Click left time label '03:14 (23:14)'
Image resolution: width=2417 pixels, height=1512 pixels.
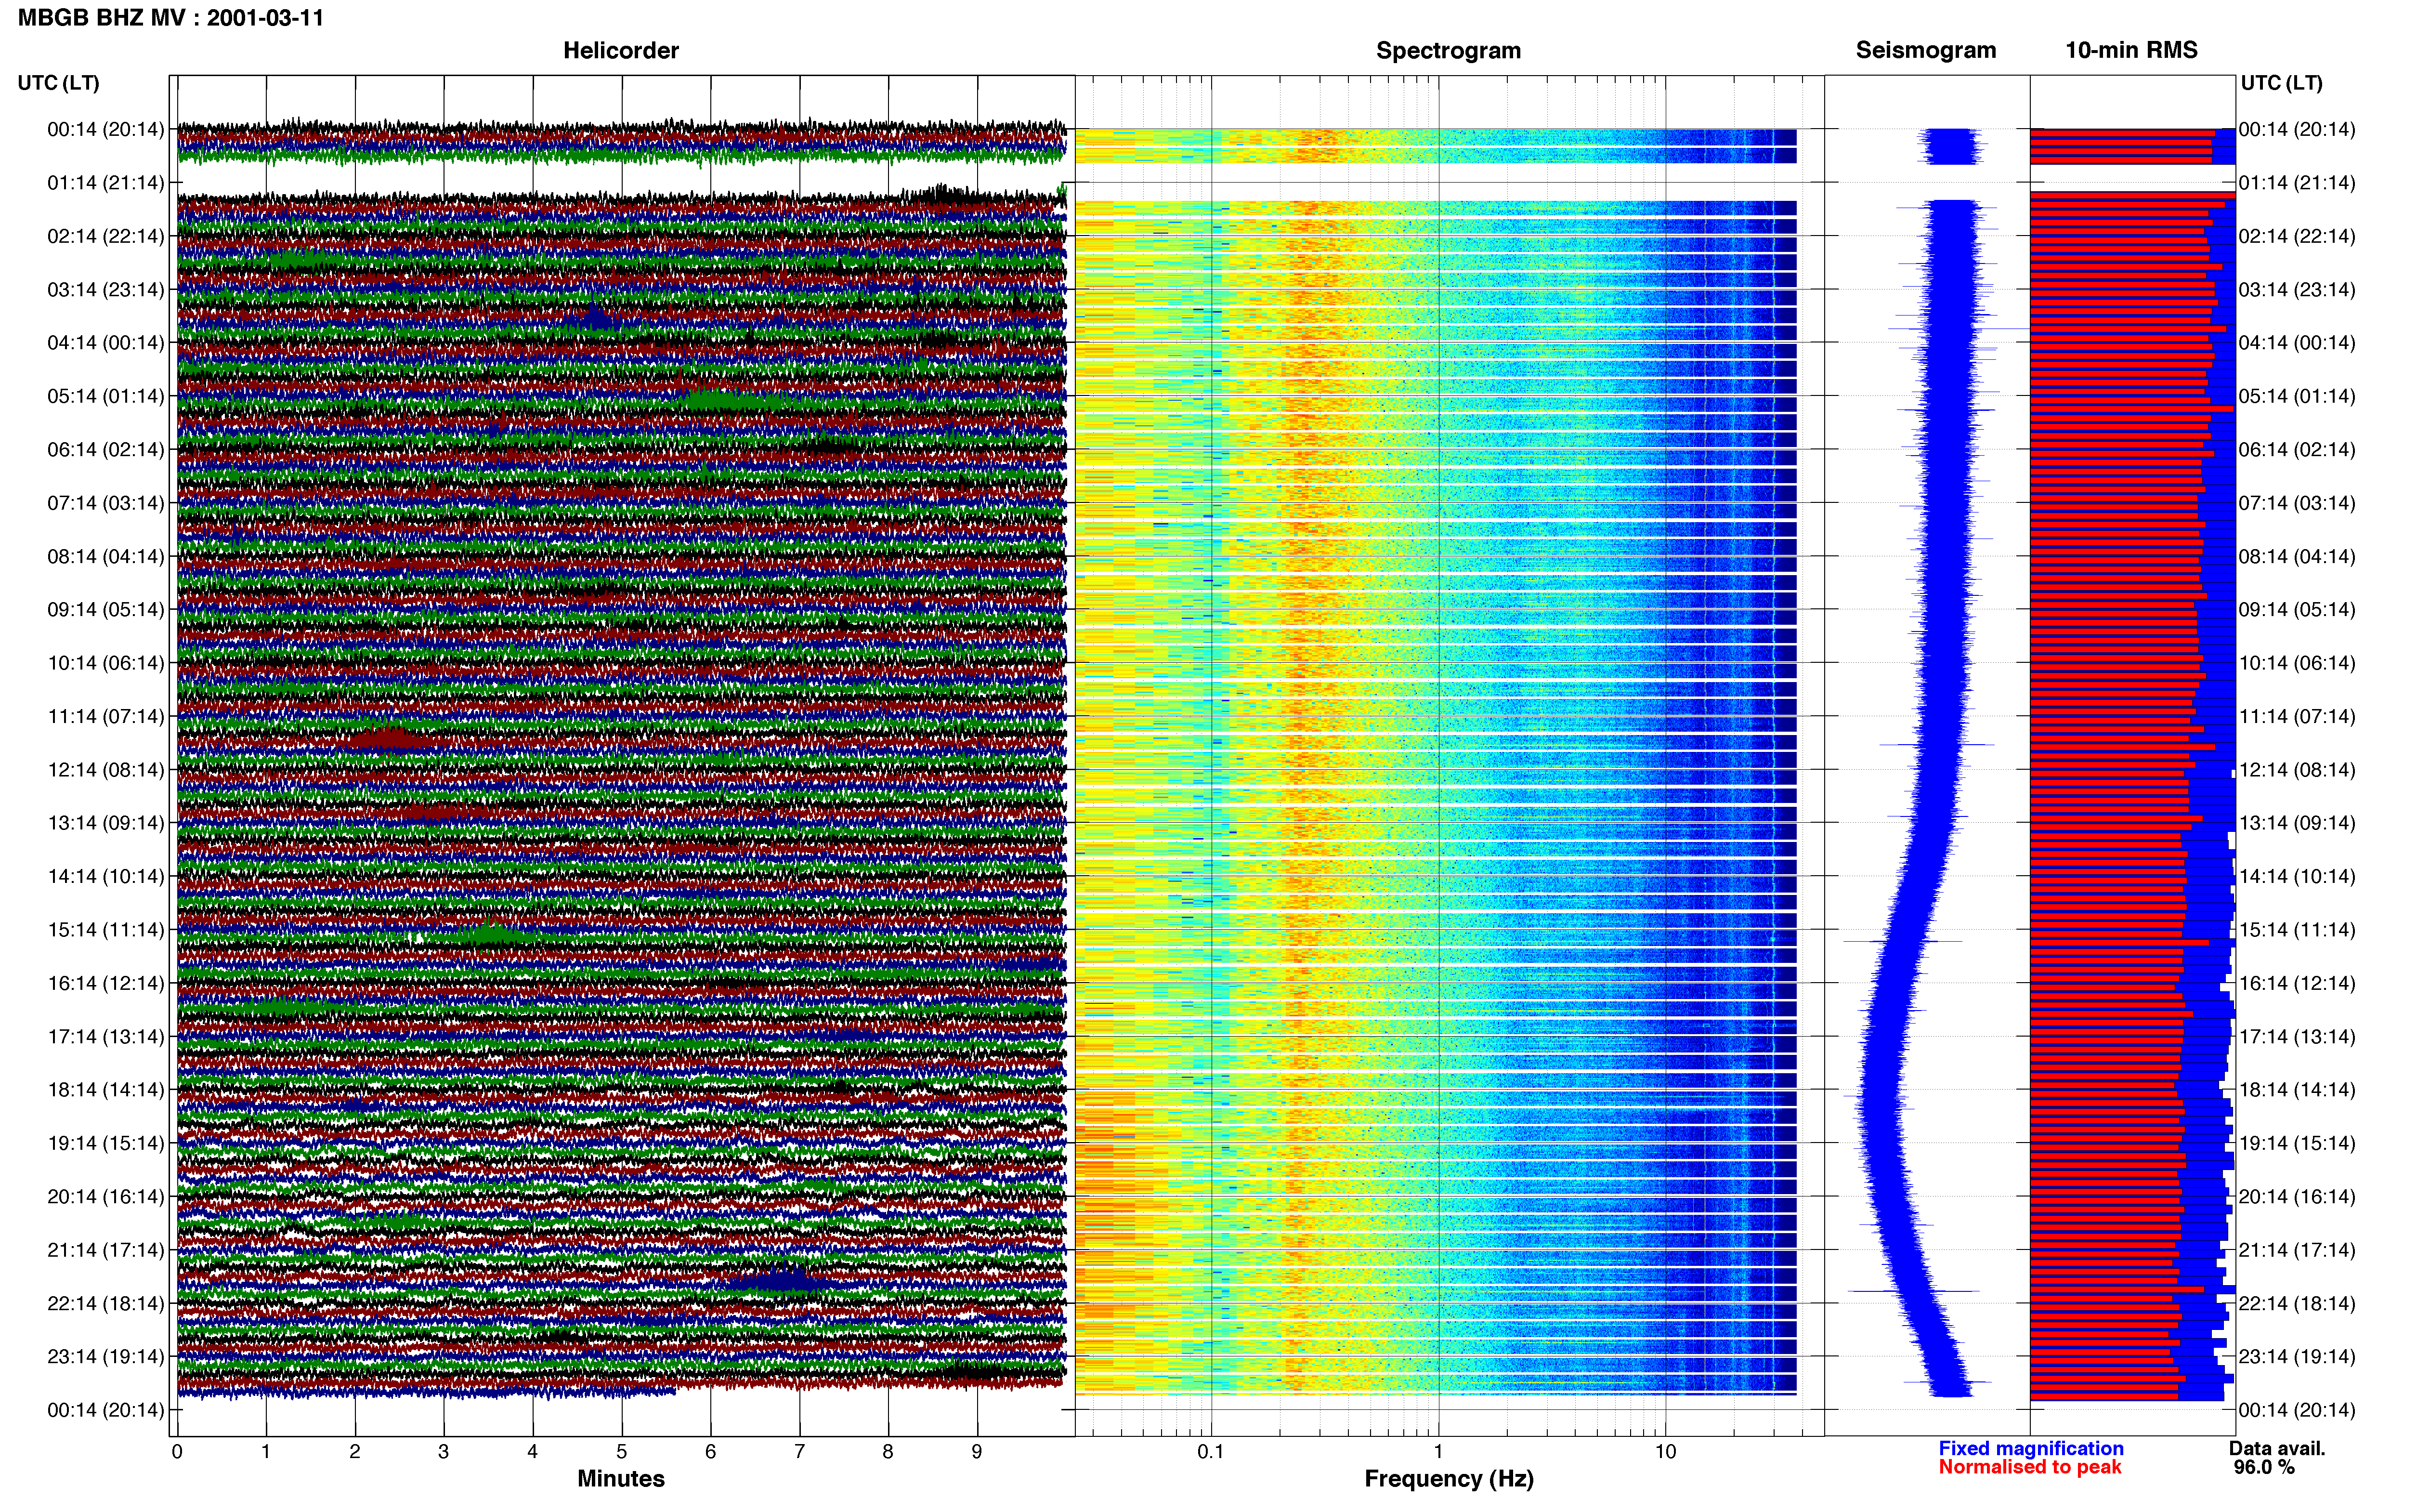coord(106,289)
